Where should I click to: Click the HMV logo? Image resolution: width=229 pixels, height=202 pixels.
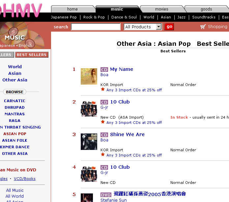(x=21, y=10)
